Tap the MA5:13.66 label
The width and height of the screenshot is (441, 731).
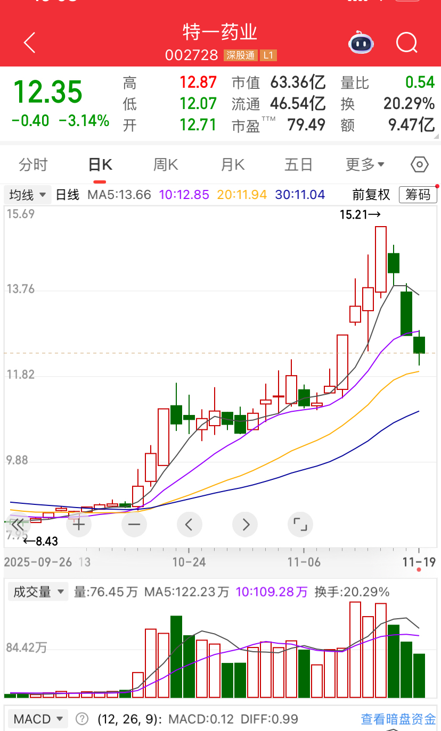tap(119, 195)
